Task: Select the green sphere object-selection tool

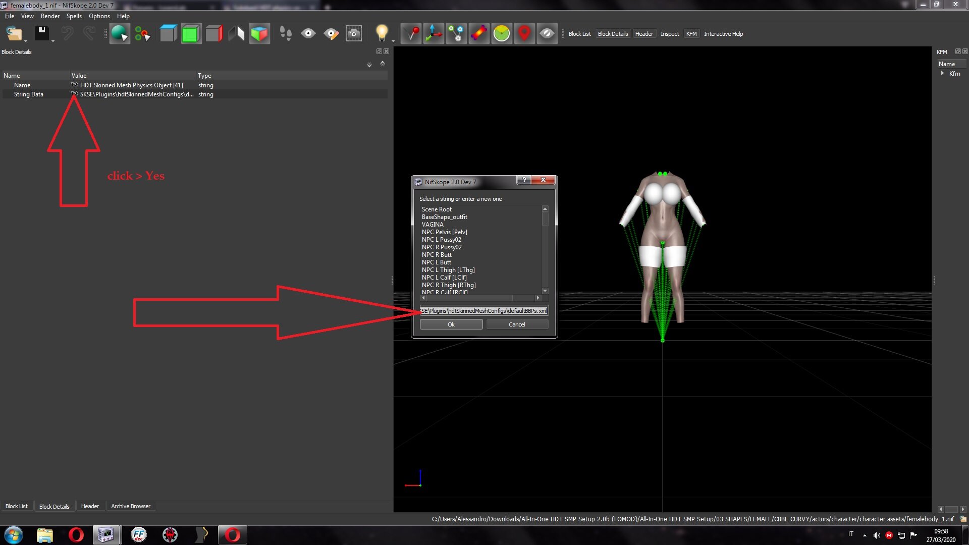Action: point(120,34)
